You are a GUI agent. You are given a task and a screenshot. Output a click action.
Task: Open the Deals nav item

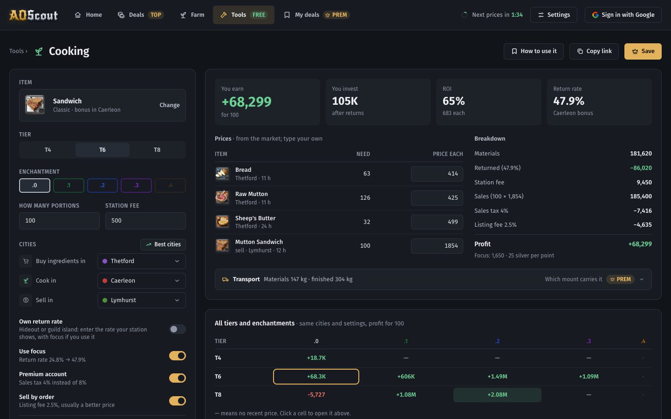point(140,15)
